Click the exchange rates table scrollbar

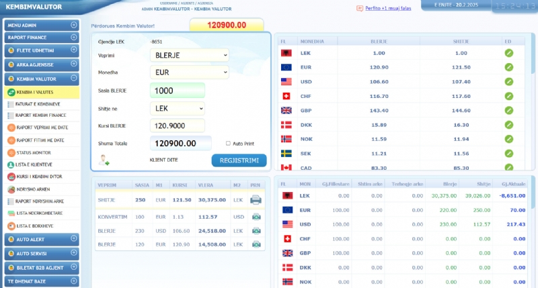533,54
